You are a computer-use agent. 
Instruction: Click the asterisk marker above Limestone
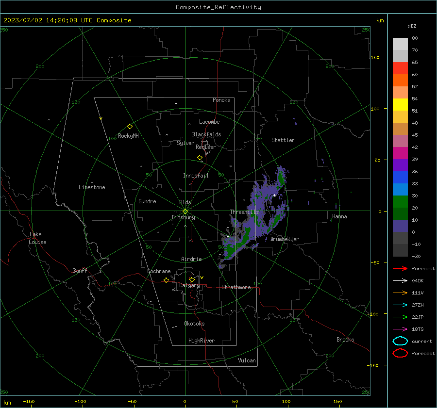click(x=92, y=183)
